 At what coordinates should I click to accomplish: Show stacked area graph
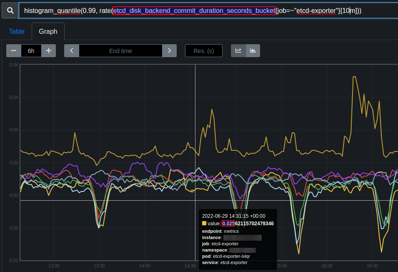pyautogui.click(x=253, y=51)
